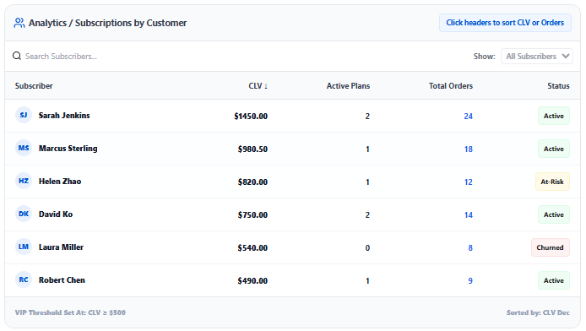This screenshot has width=586, height=331.
Task: Open the All Subscribers dropdown
Action: pos(537,57)
